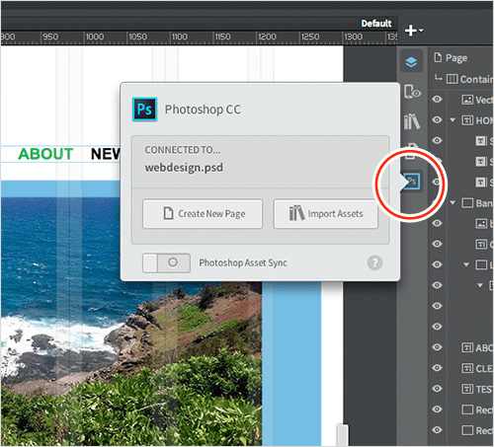Screen dimensions: 494x447
Task: Click the Import Assets button
Action: click(x=326, y=214)
